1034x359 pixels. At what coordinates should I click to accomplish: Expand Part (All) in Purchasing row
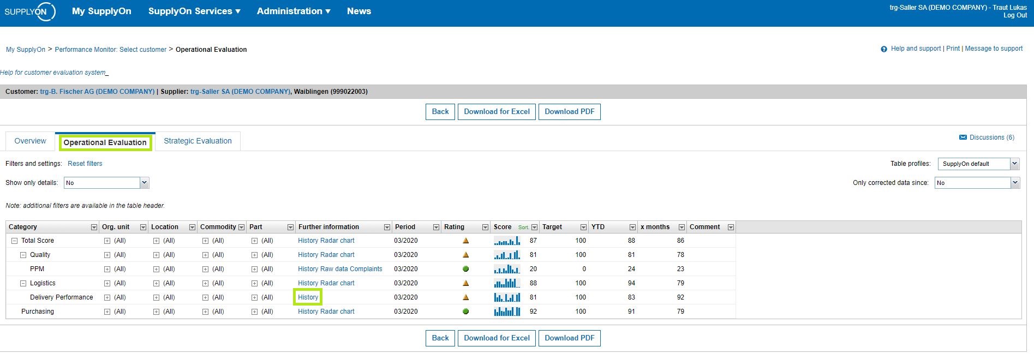click(x=254, y=312)
